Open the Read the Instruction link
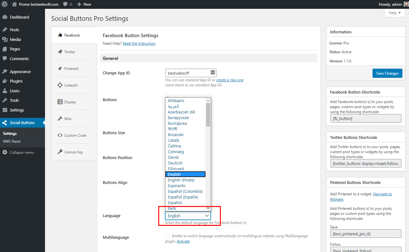 pos(139,43)
